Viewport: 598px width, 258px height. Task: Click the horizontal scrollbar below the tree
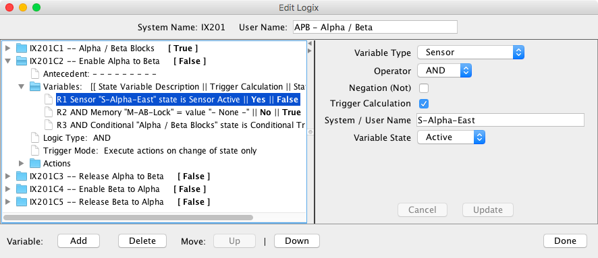click(128, 218)
